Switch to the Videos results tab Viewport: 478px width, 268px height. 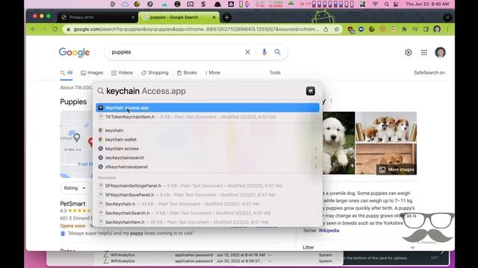pyautogui.click(x=122, y=73)
